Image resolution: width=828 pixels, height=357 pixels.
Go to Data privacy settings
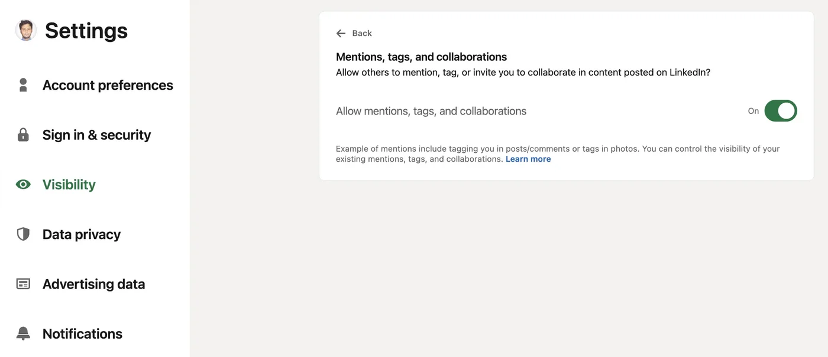click(x=82, y=234)
